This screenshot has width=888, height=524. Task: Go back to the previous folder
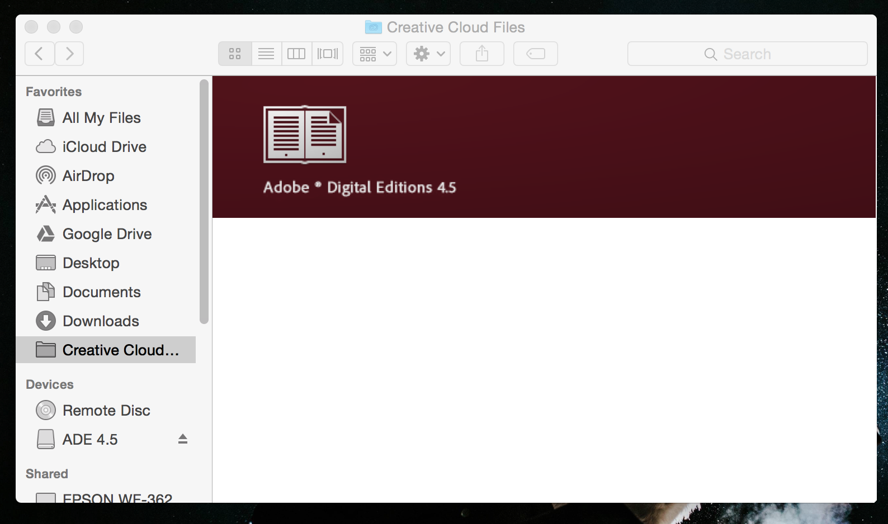tap(40, 54)
